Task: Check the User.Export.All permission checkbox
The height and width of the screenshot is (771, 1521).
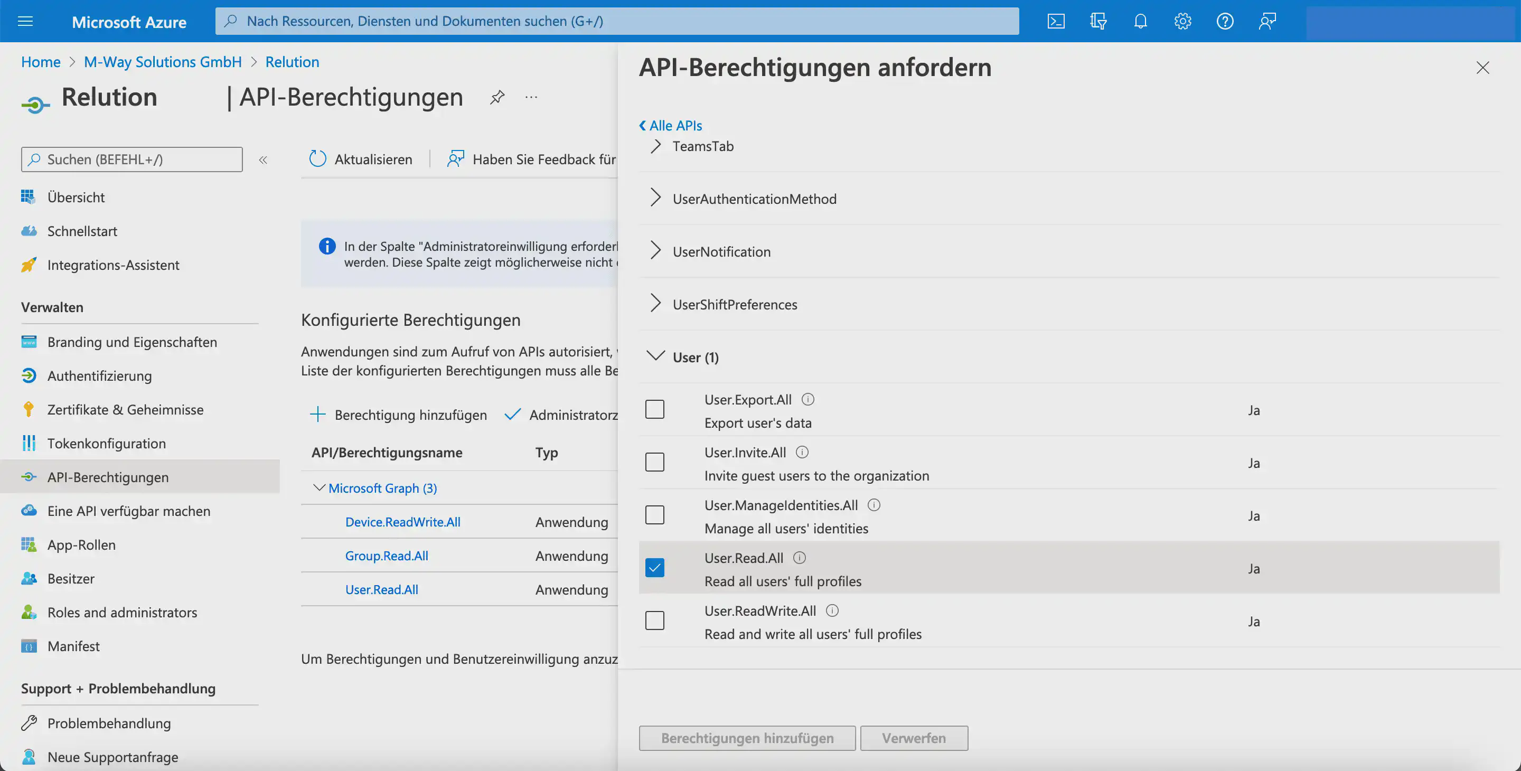Action: [654, 409]
